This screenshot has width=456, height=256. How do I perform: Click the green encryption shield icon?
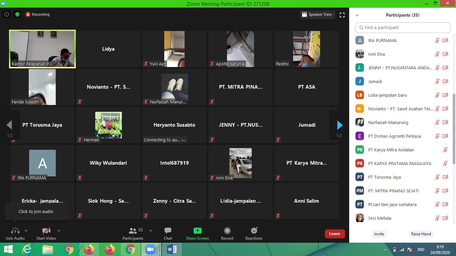pos(17,14)
